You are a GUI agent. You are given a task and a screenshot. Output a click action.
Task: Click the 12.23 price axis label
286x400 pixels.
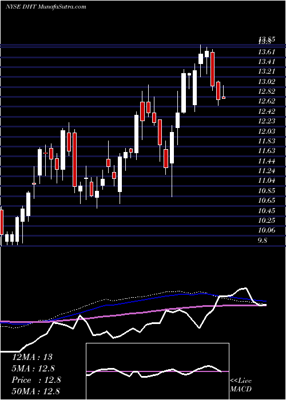tap(267, 121)
